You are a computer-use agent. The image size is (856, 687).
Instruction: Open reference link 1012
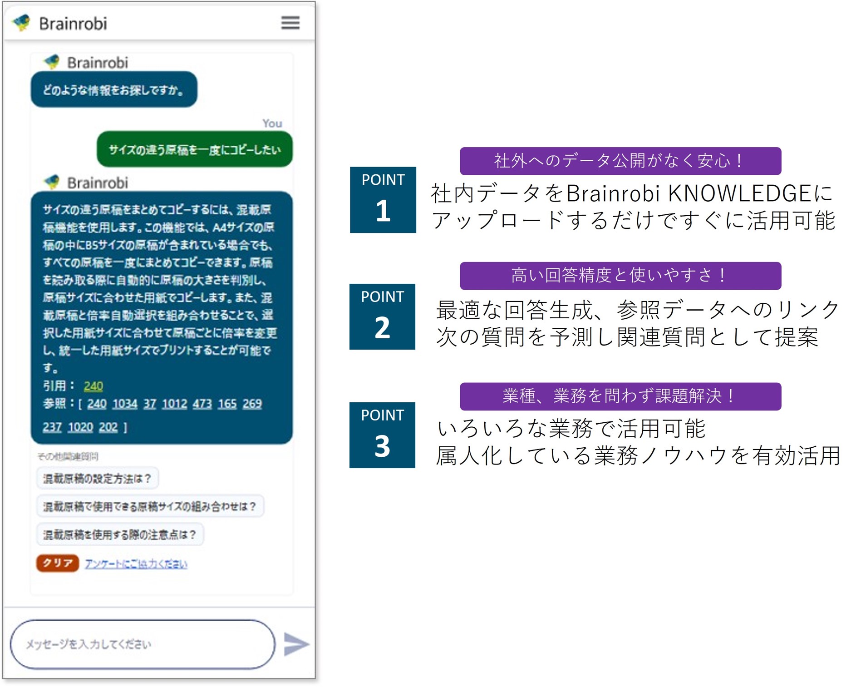point(175,403)
